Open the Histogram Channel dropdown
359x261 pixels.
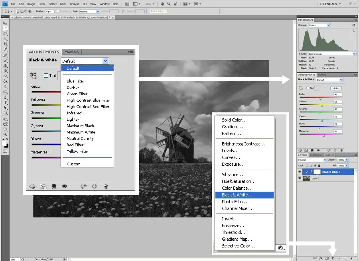tap(319, 25)
